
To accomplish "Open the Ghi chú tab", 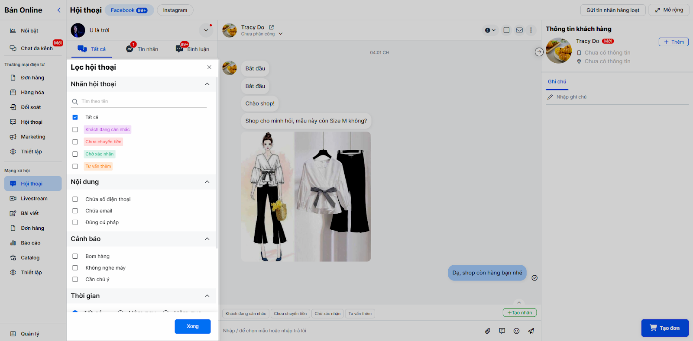I will (557, 82).
